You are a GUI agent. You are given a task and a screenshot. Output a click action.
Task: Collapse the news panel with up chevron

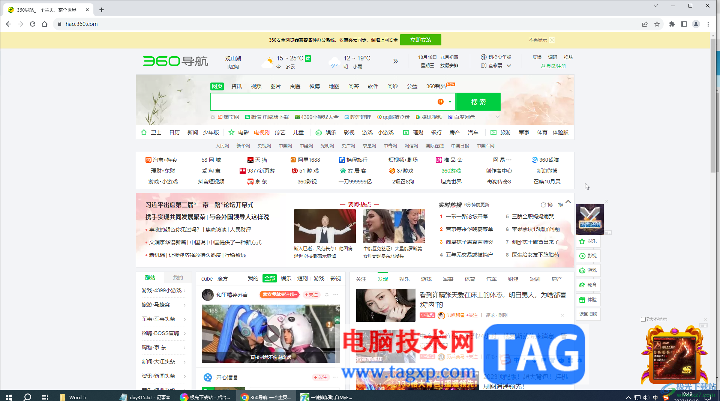tap(568, 202)
